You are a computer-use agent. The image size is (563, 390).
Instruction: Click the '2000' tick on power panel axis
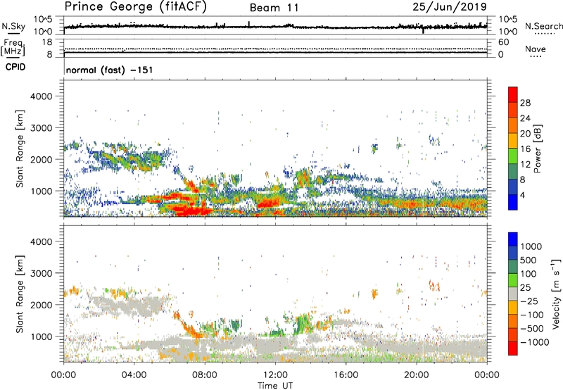[x=41, y=159]
